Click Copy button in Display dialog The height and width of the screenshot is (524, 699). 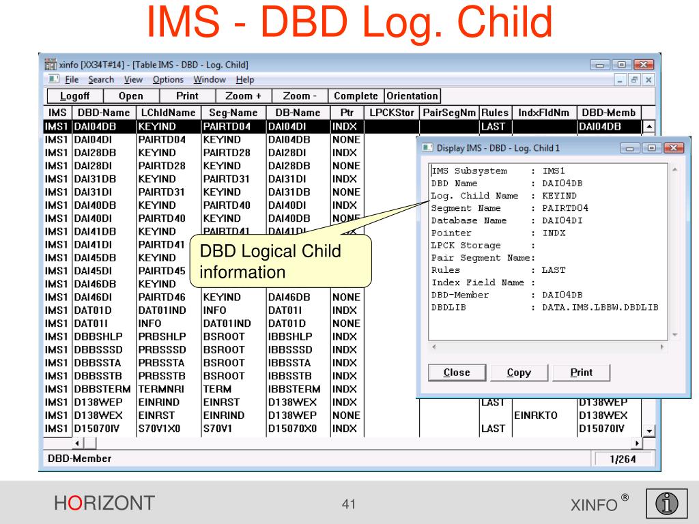pos(519,373)
